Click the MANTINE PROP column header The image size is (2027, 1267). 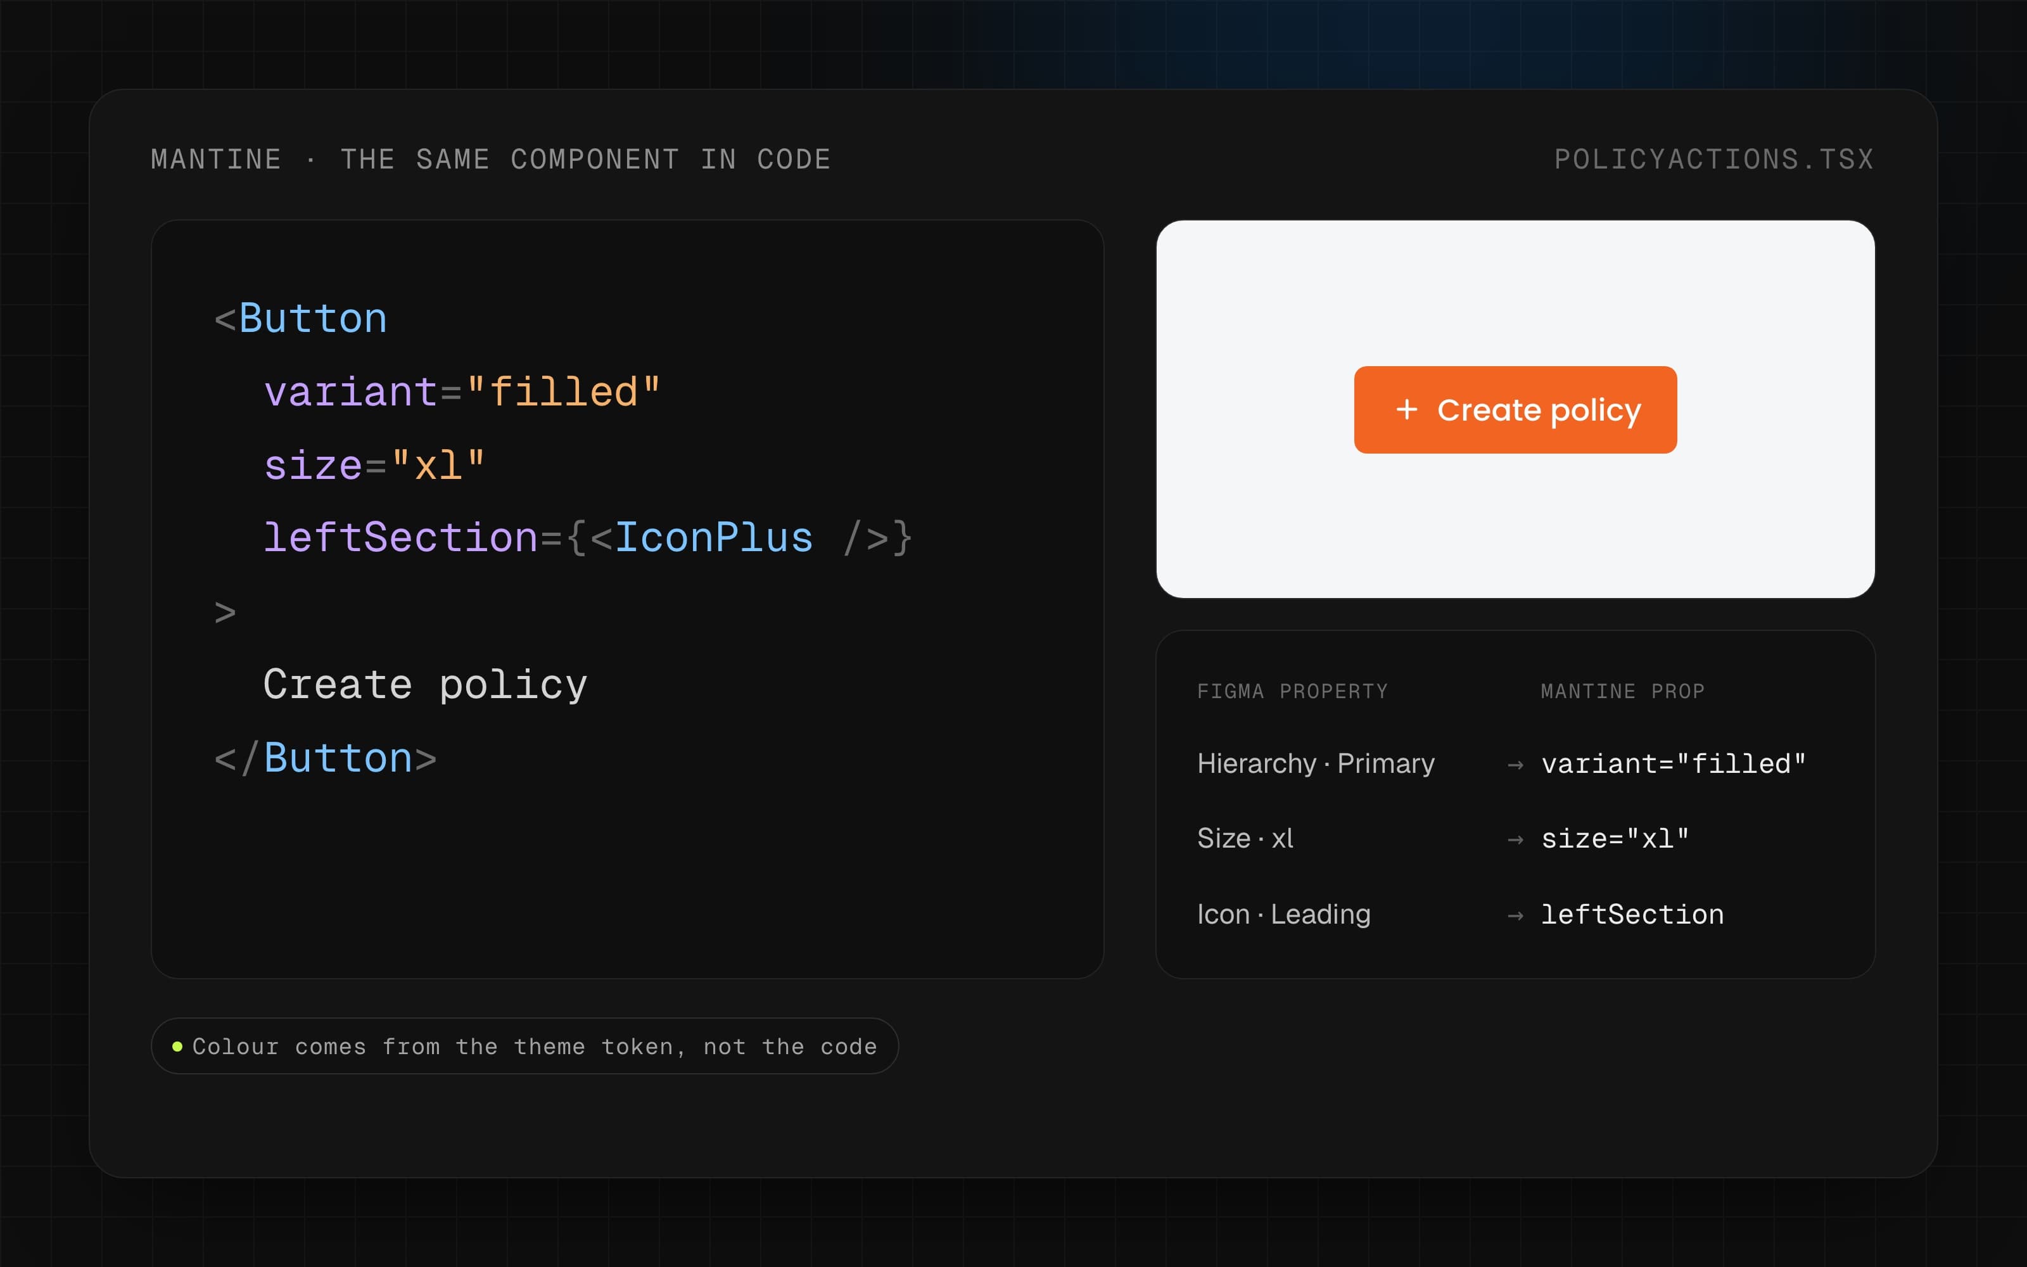pos(1622,691)
